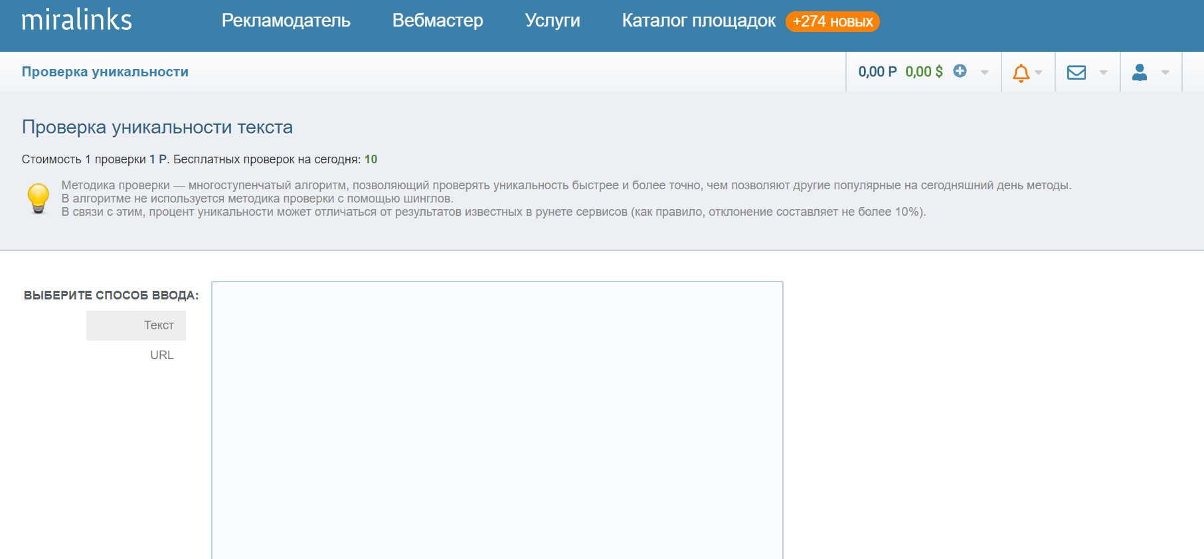Viewport: 1204px width, 559px height.
Task: Click inside the large text input area
Action: coord(497,418)
